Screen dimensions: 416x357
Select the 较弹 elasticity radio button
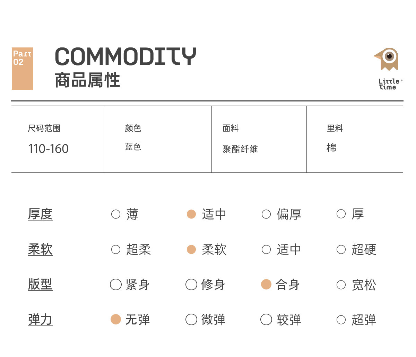(x=266, y=320)
